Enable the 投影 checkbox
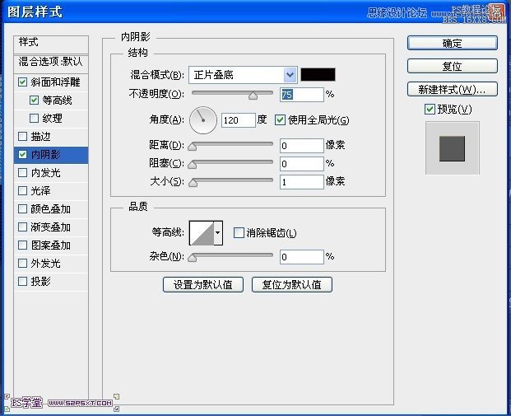The image size is (511, 416). coord(22,281)
